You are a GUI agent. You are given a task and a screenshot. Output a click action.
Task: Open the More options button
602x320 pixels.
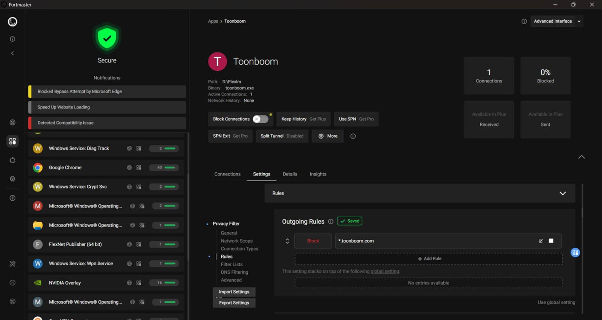point(328,136)
